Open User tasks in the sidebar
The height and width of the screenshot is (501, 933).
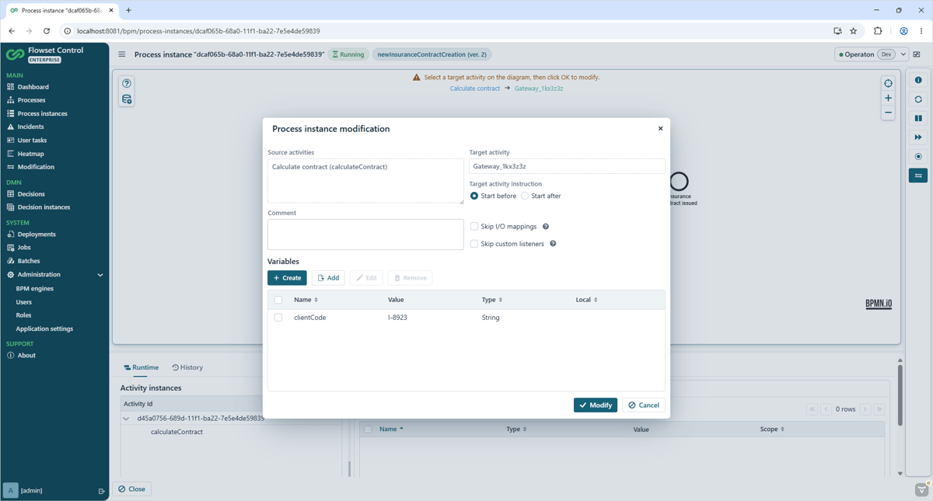pos(32,141)
